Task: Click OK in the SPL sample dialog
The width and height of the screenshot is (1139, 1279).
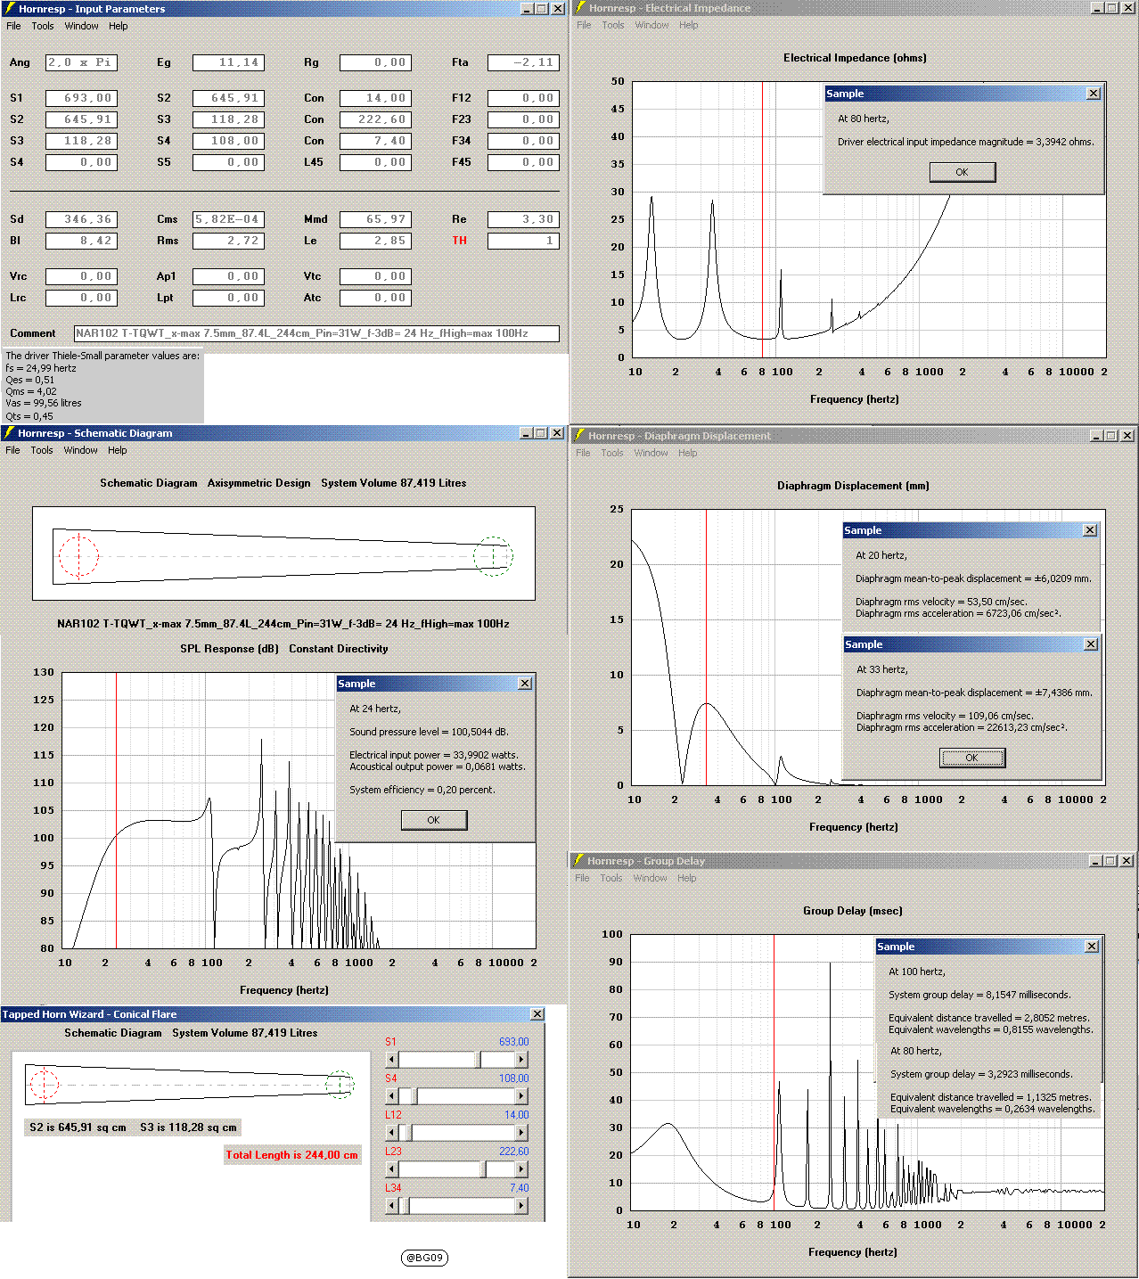Action: (434, 820)
